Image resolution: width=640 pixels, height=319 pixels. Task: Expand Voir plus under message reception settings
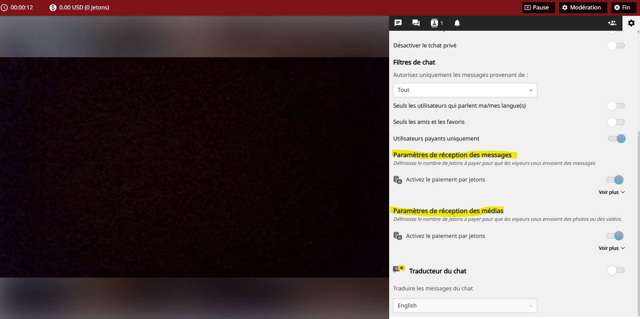pos(612,192)
